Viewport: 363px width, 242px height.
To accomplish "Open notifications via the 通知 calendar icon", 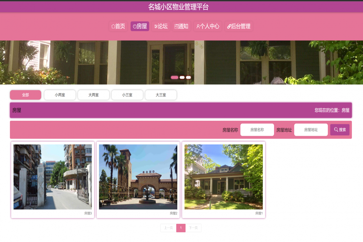I will 176,26.
